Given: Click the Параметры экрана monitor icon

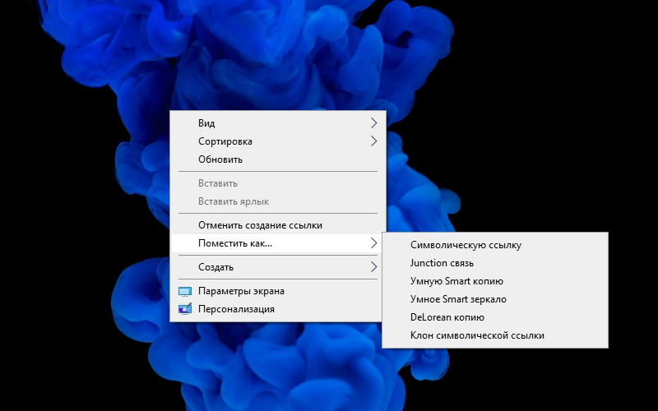Looking at the screenshot, I should point(185,292).
